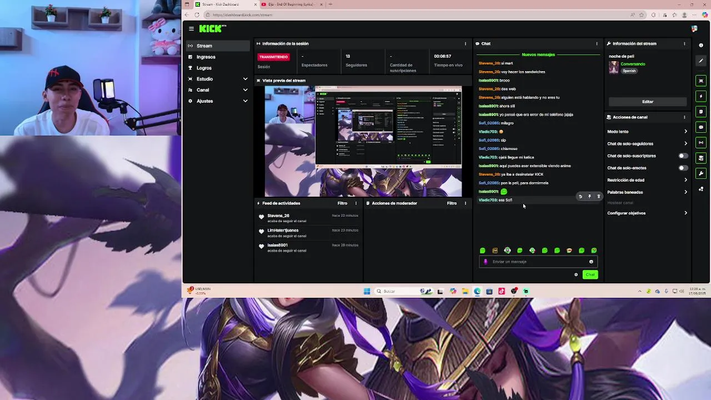
Task: Open Chat de solo-seguidores settings
Action: coord(648,144)
